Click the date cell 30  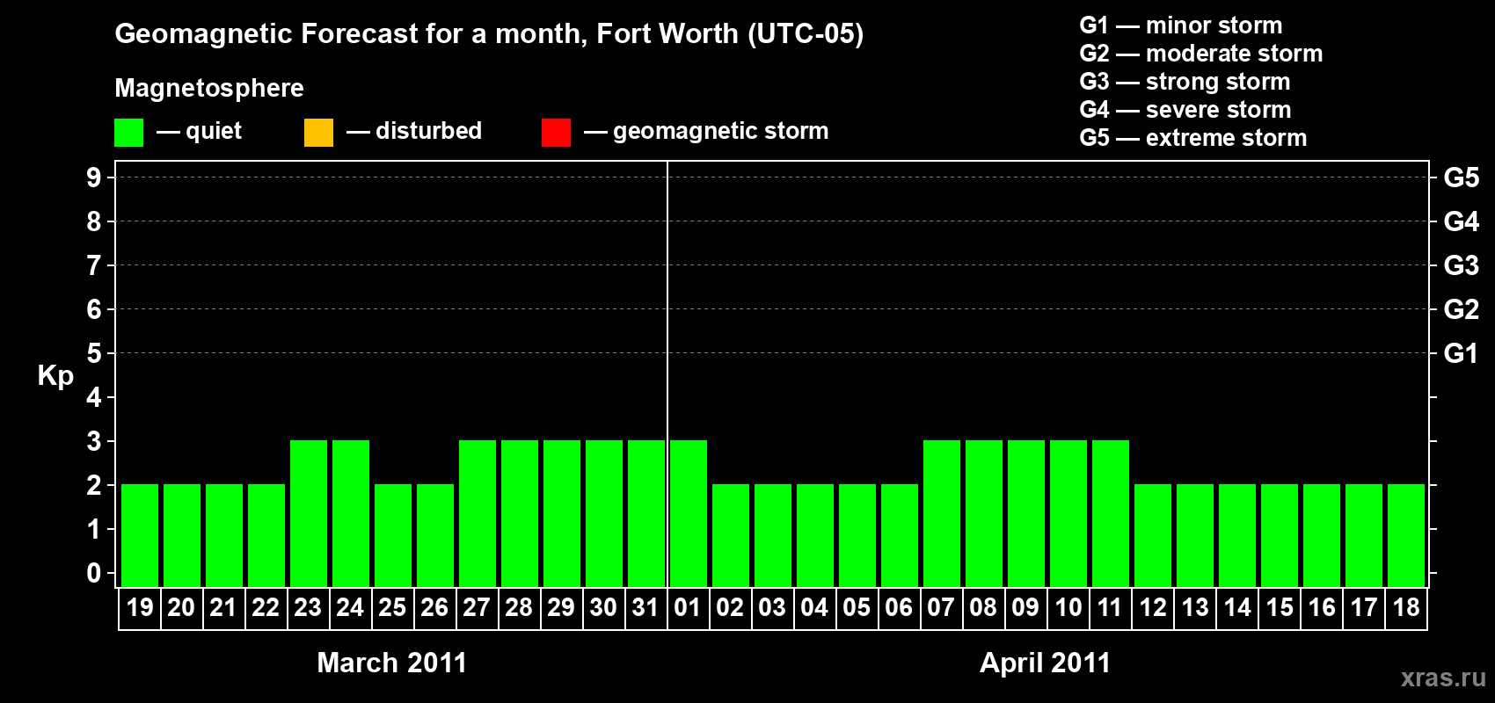click(604, 608)
